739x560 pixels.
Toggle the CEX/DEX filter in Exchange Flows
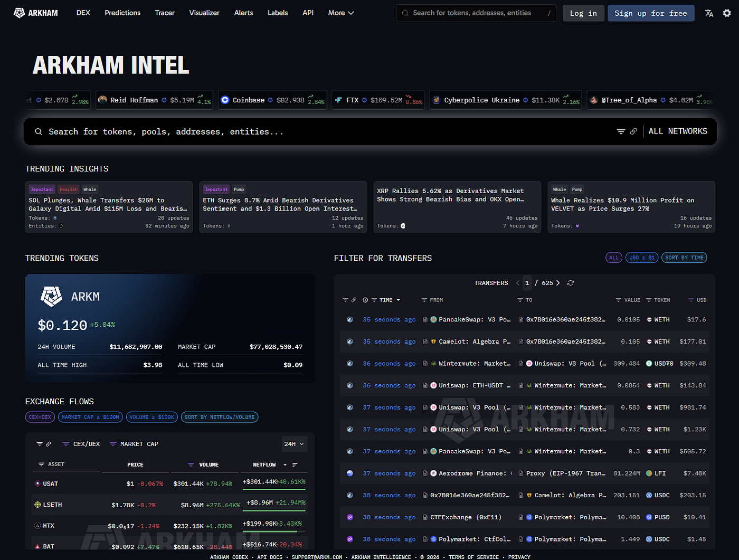tap(81, 444)
